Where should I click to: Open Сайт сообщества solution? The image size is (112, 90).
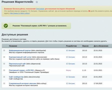(x=16, y=77)
